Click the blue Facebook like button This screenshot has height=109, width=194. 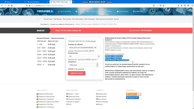point(132,97)
